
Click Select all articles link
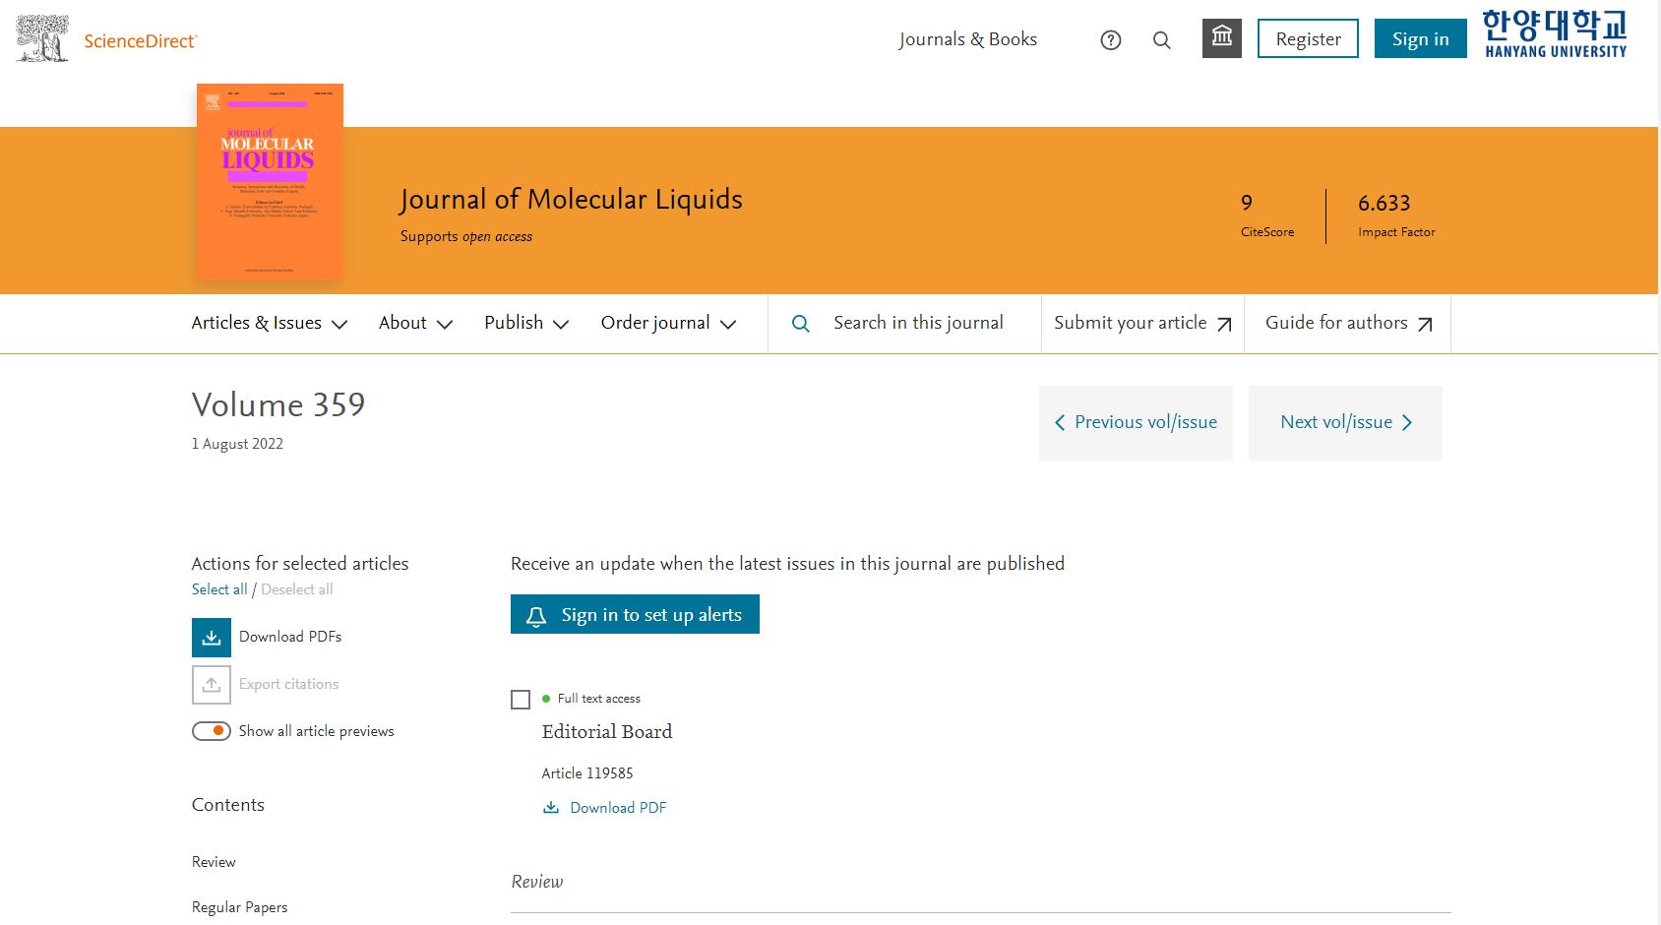[219, 589]
